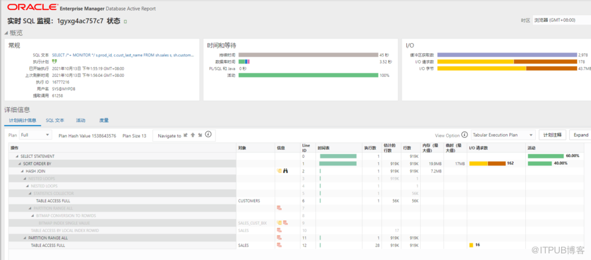Click yellow note icon in SALES_CUST_BIX row
Image resolution: width=591 pixels, height=260 pixels.
[279, 223]
